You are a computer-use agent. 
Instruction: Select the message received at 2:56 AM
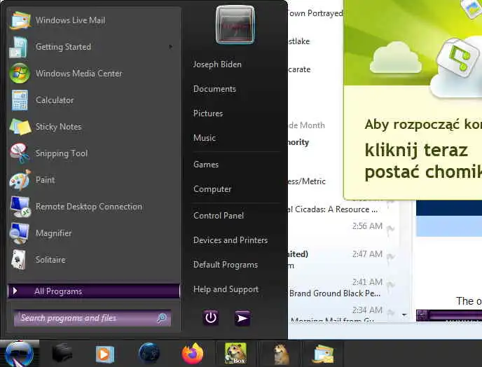point(367,226)
